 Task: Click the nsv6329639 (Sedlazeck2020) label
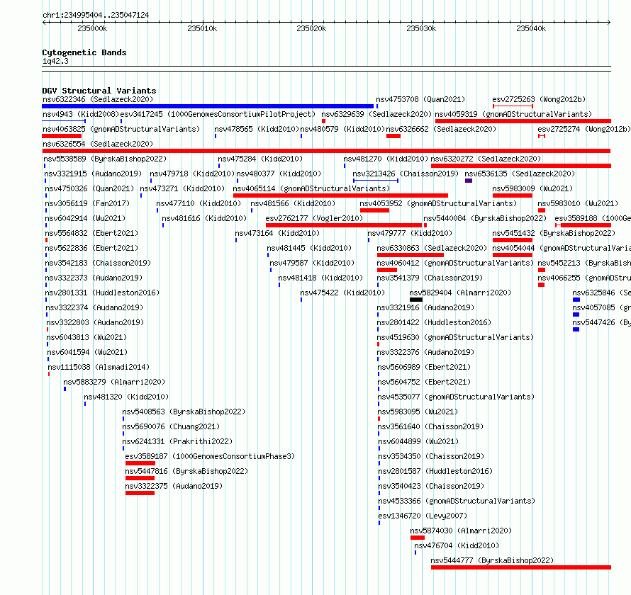[x=376, y=114]
